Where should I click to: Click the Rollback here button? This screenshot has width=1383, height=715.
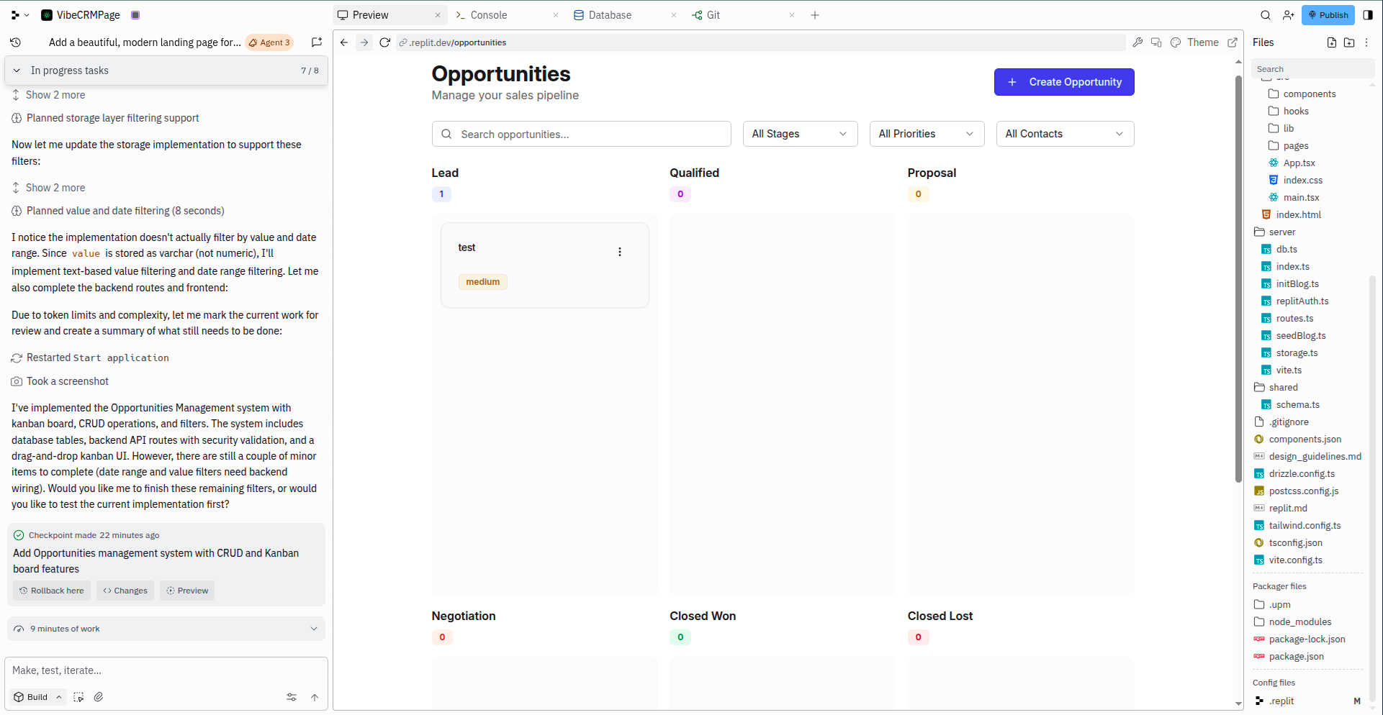click(52, 591)
